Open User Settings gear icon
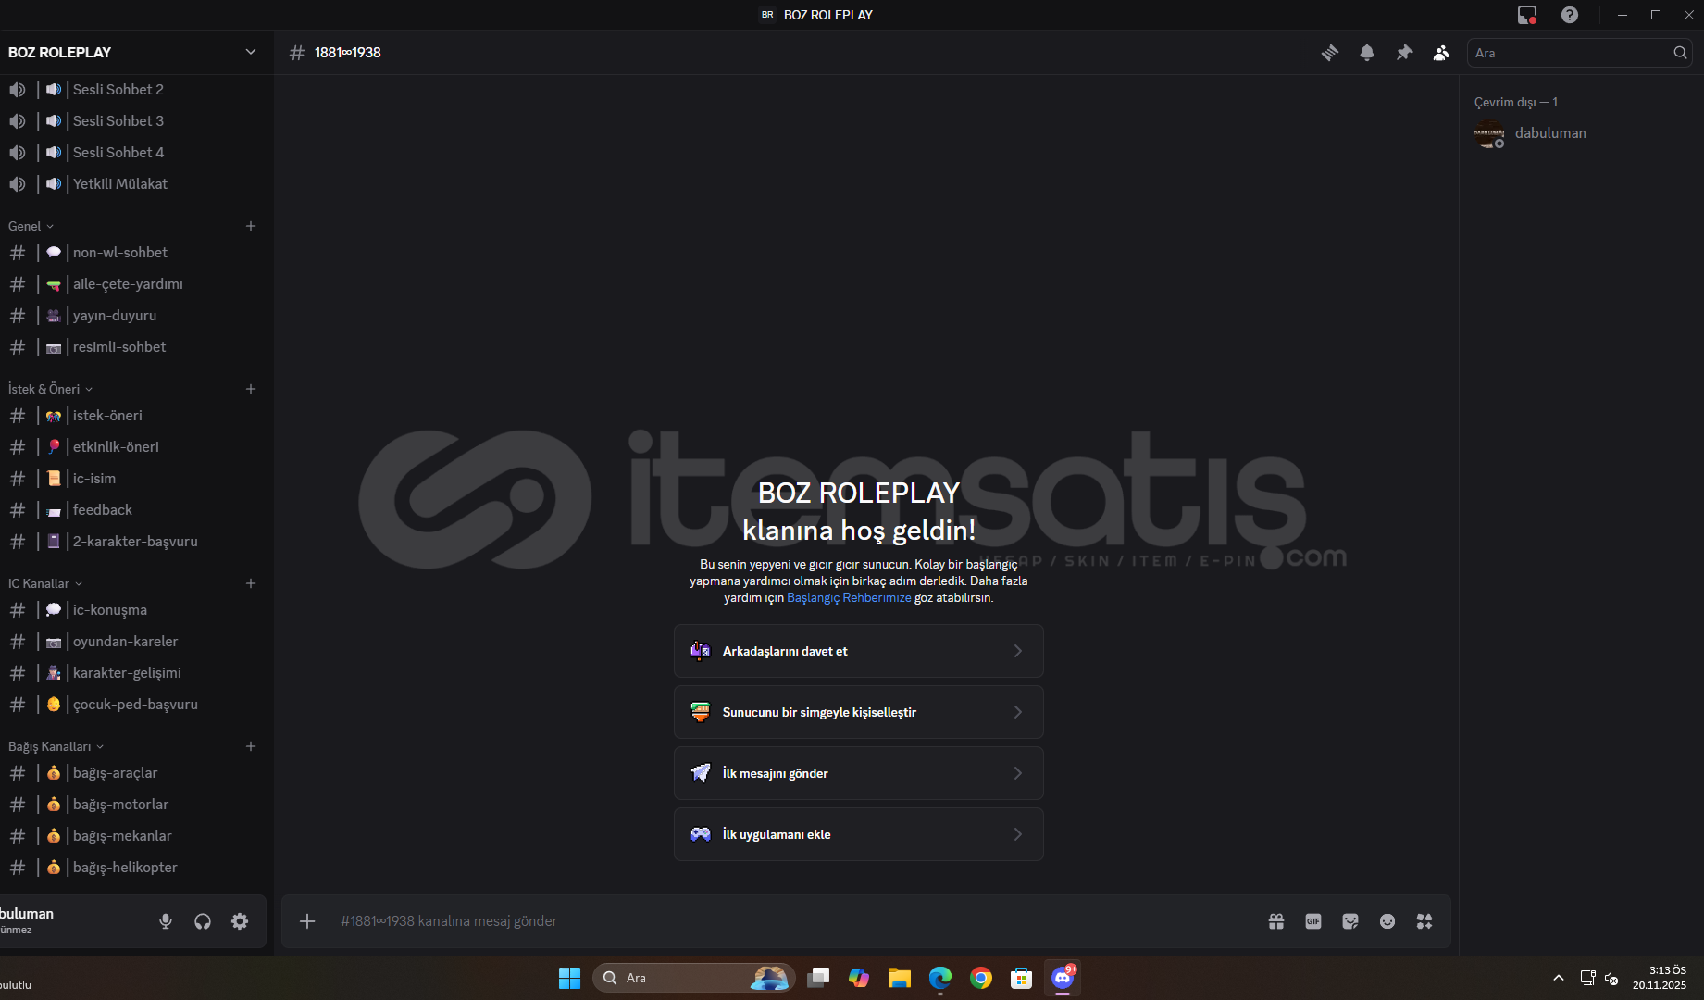The height and width of the screenshot is (1000, 1704). pos(240,921)
